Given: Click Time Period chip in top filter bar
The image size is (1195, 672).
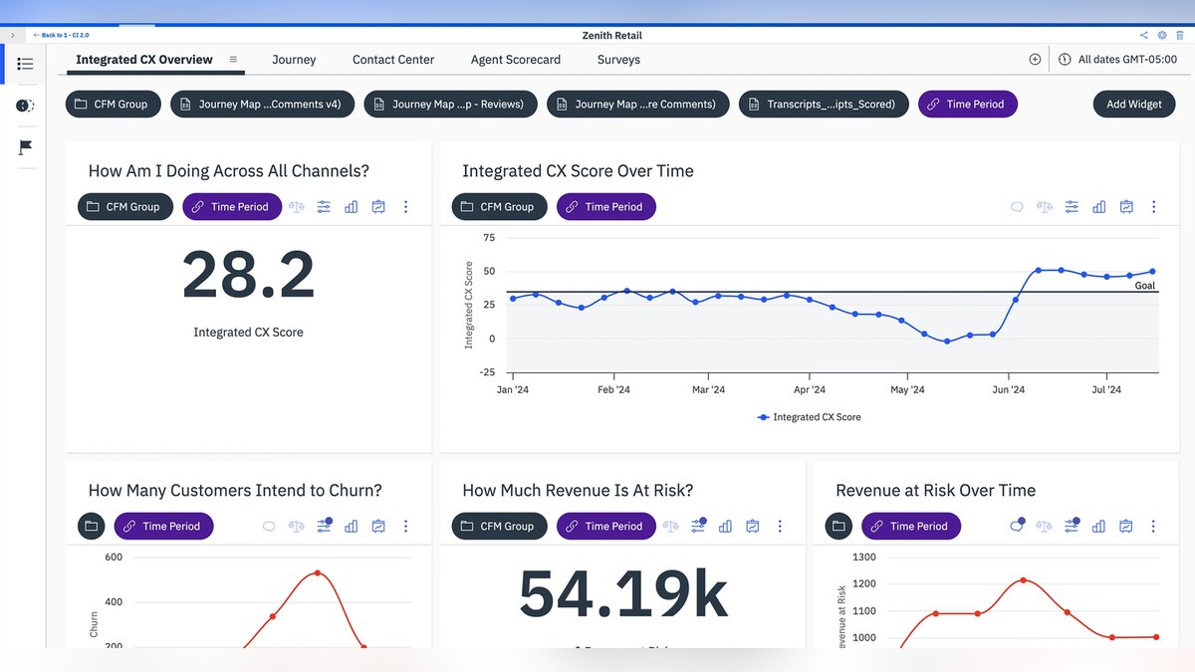Looking at the screenshot, I should (968, 105).
